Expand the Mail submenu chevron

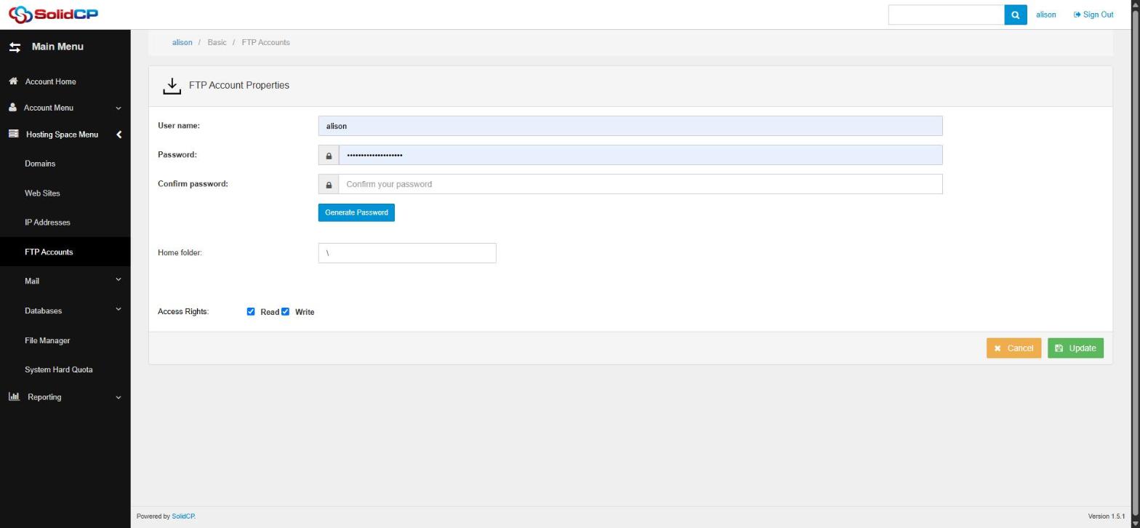[x=119, y=280]
